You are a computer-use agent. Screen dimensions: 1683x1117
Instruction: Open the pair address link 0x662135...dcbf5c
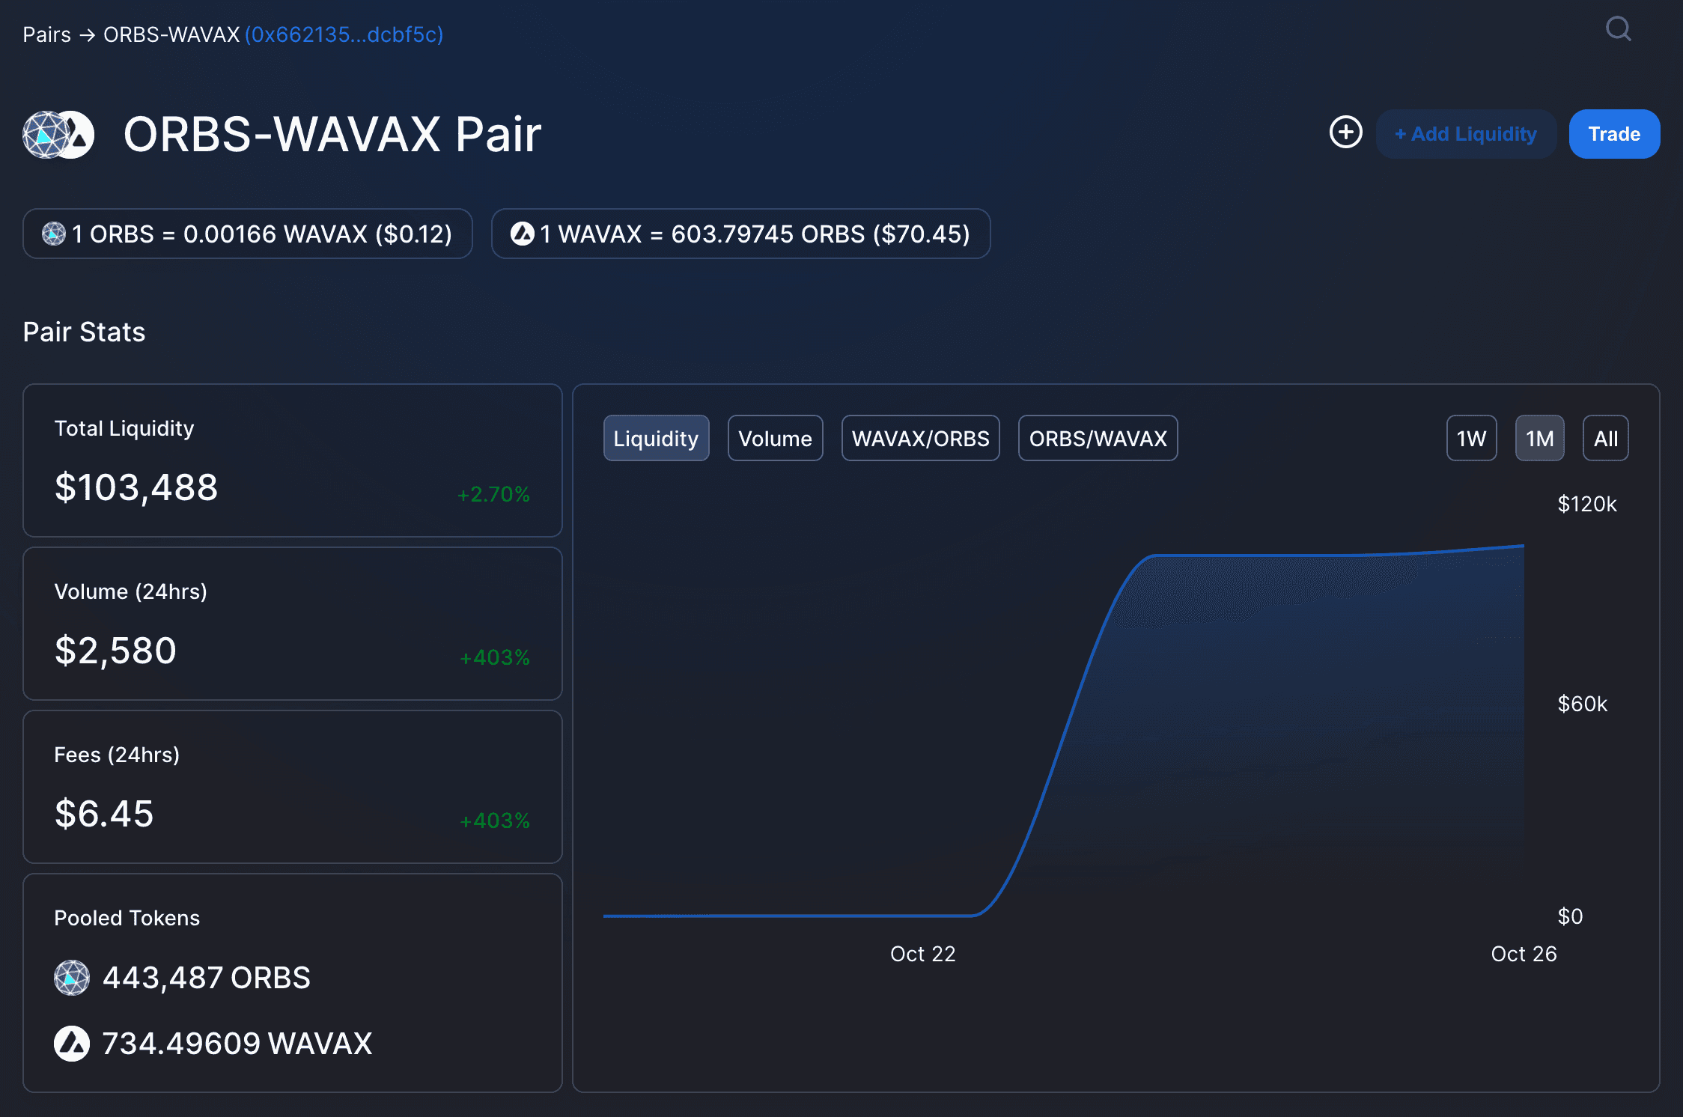344,34
